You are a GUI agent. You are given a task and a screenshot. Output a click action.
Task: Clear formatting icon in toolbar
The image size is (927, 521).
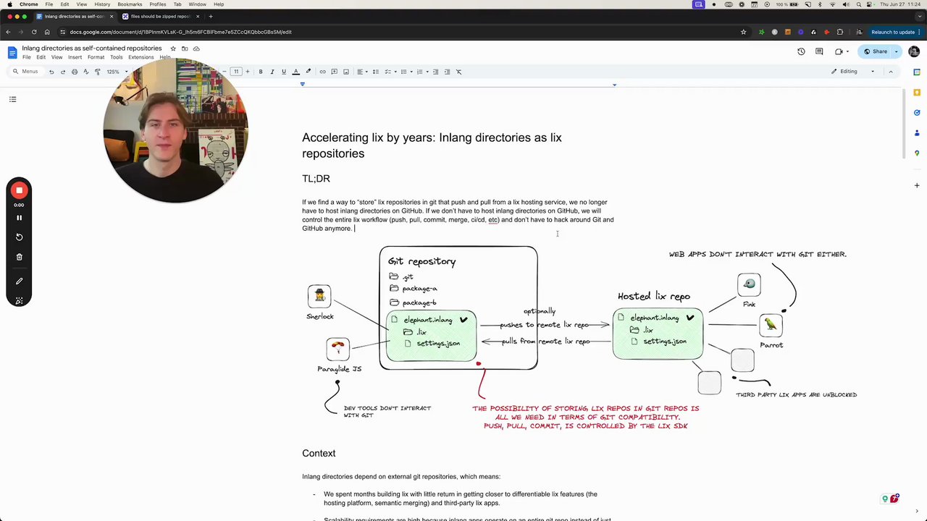click(458, 72)
